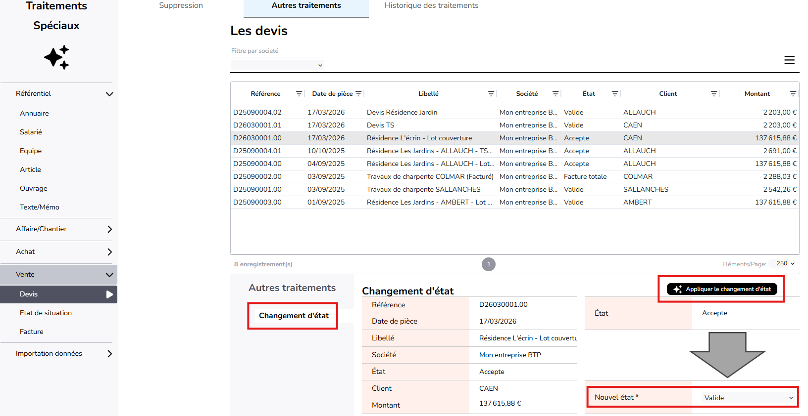Open the Historique des traitements tab
Image resolution: width=808 pixels, height=416 pixels.
click(431, 6)
